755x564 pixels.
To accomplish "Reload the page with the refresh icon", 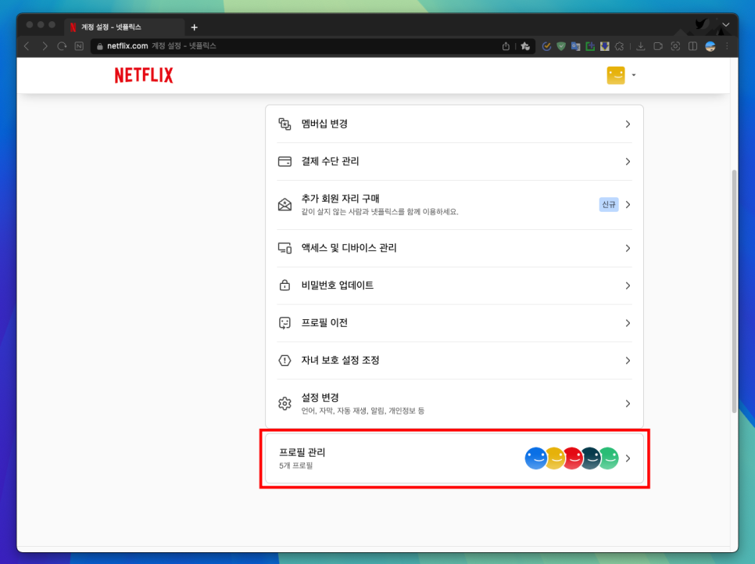I will pos(62,46).
